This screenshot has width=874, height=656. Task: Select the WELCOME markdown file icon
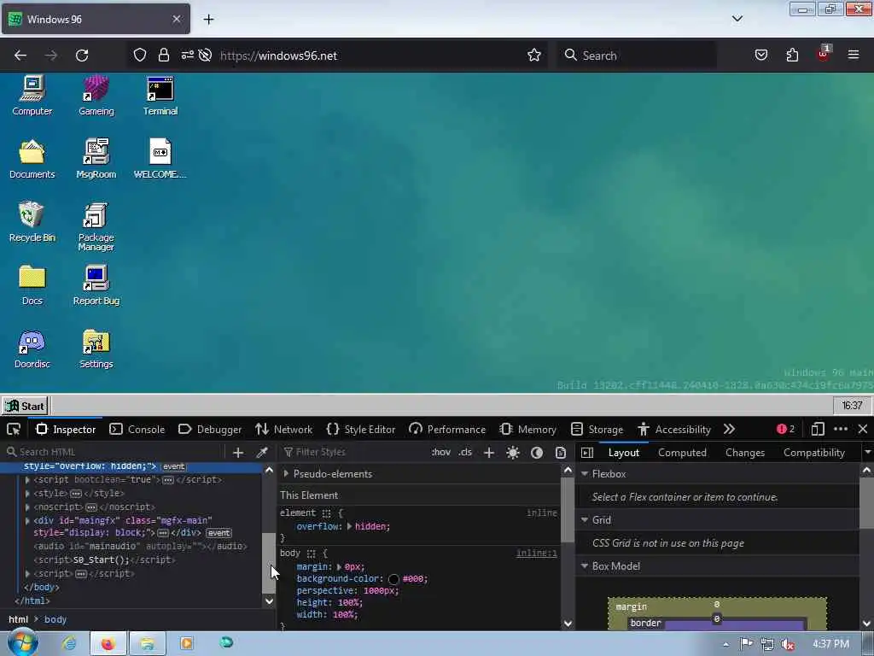click(160, 159)
